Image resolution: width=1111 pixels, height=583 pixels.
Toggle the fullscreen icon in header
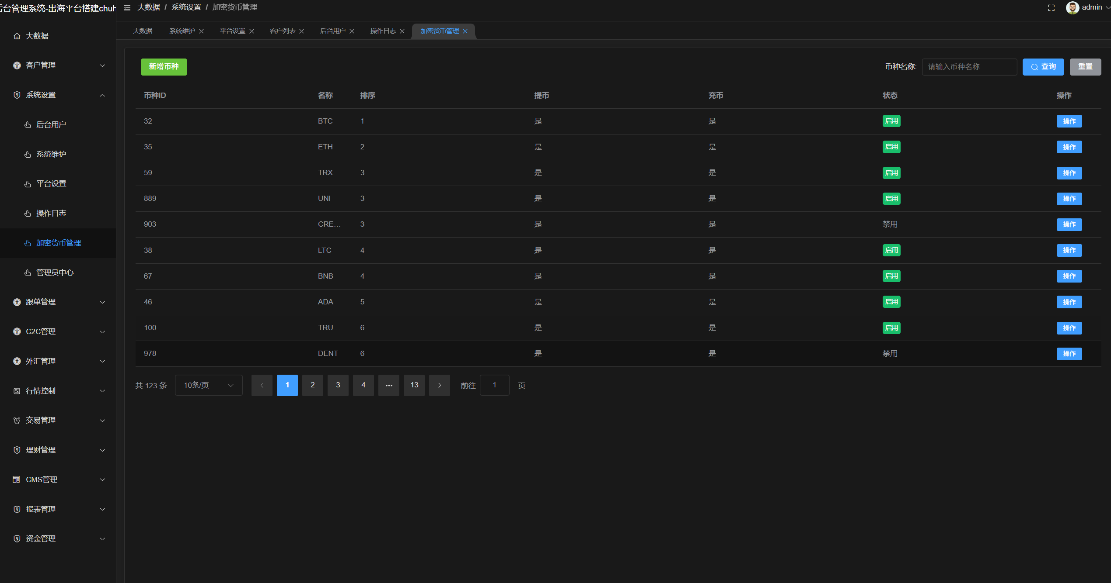(1051, 8)
